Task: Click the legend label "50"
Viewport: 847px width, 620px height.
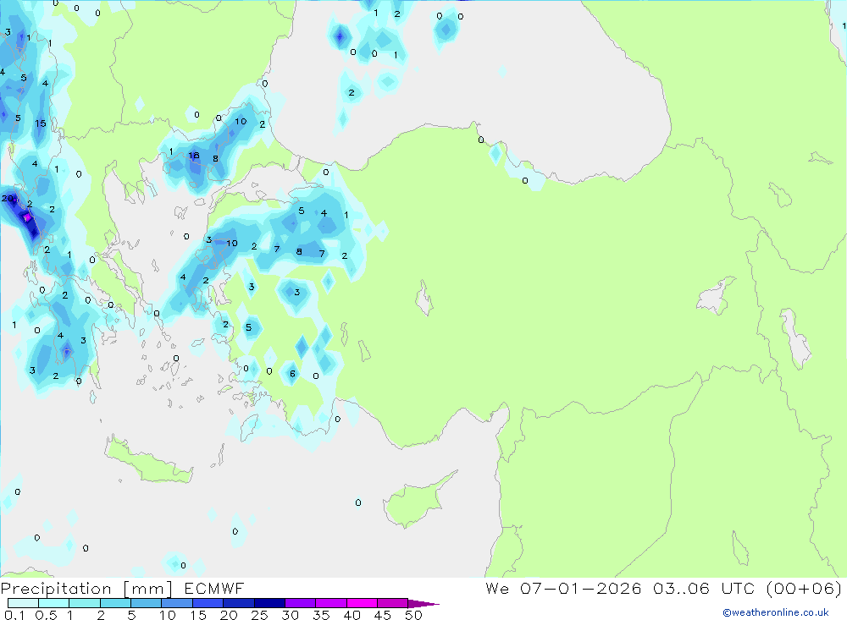Action: [x=413, y=615]
